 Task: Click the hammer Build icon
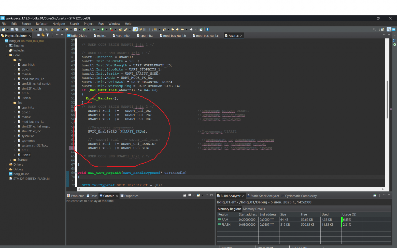click(32, 30)
